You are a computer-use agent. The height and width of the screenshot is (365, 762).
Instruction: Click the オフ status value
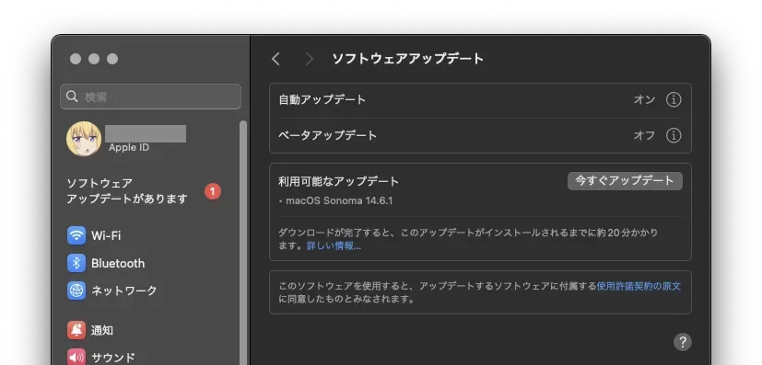click(644, 135)
